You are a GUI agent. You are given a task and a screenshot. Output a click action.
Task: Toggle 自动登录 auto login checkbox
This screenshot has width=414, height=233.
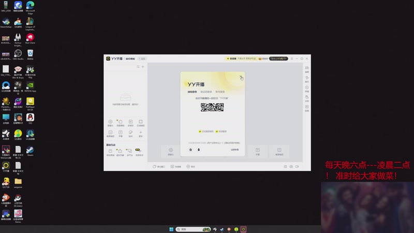coord(217,132)
